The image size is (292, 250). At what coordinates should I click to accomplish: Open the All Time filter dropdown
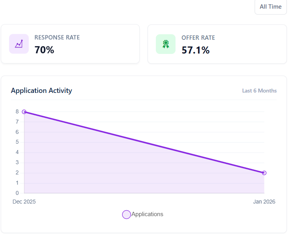270,7
